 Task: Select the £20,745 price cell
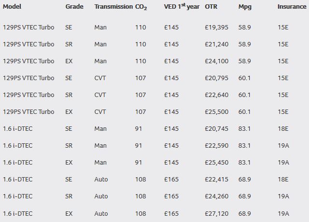[x=217, y=129]
